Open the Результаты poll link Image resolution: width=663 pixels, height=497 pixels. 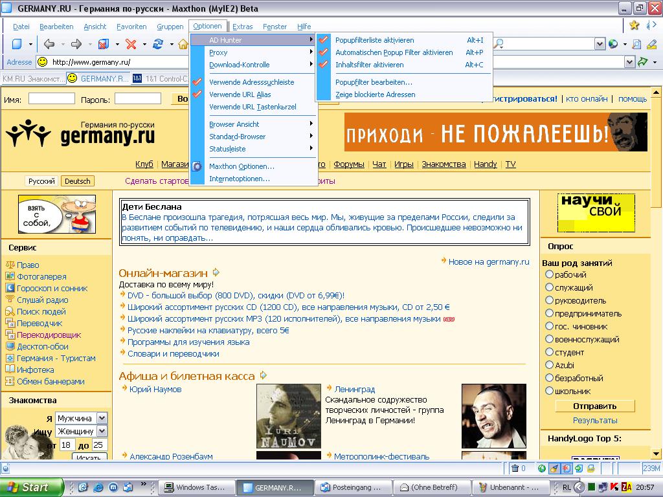pos(595,421)
